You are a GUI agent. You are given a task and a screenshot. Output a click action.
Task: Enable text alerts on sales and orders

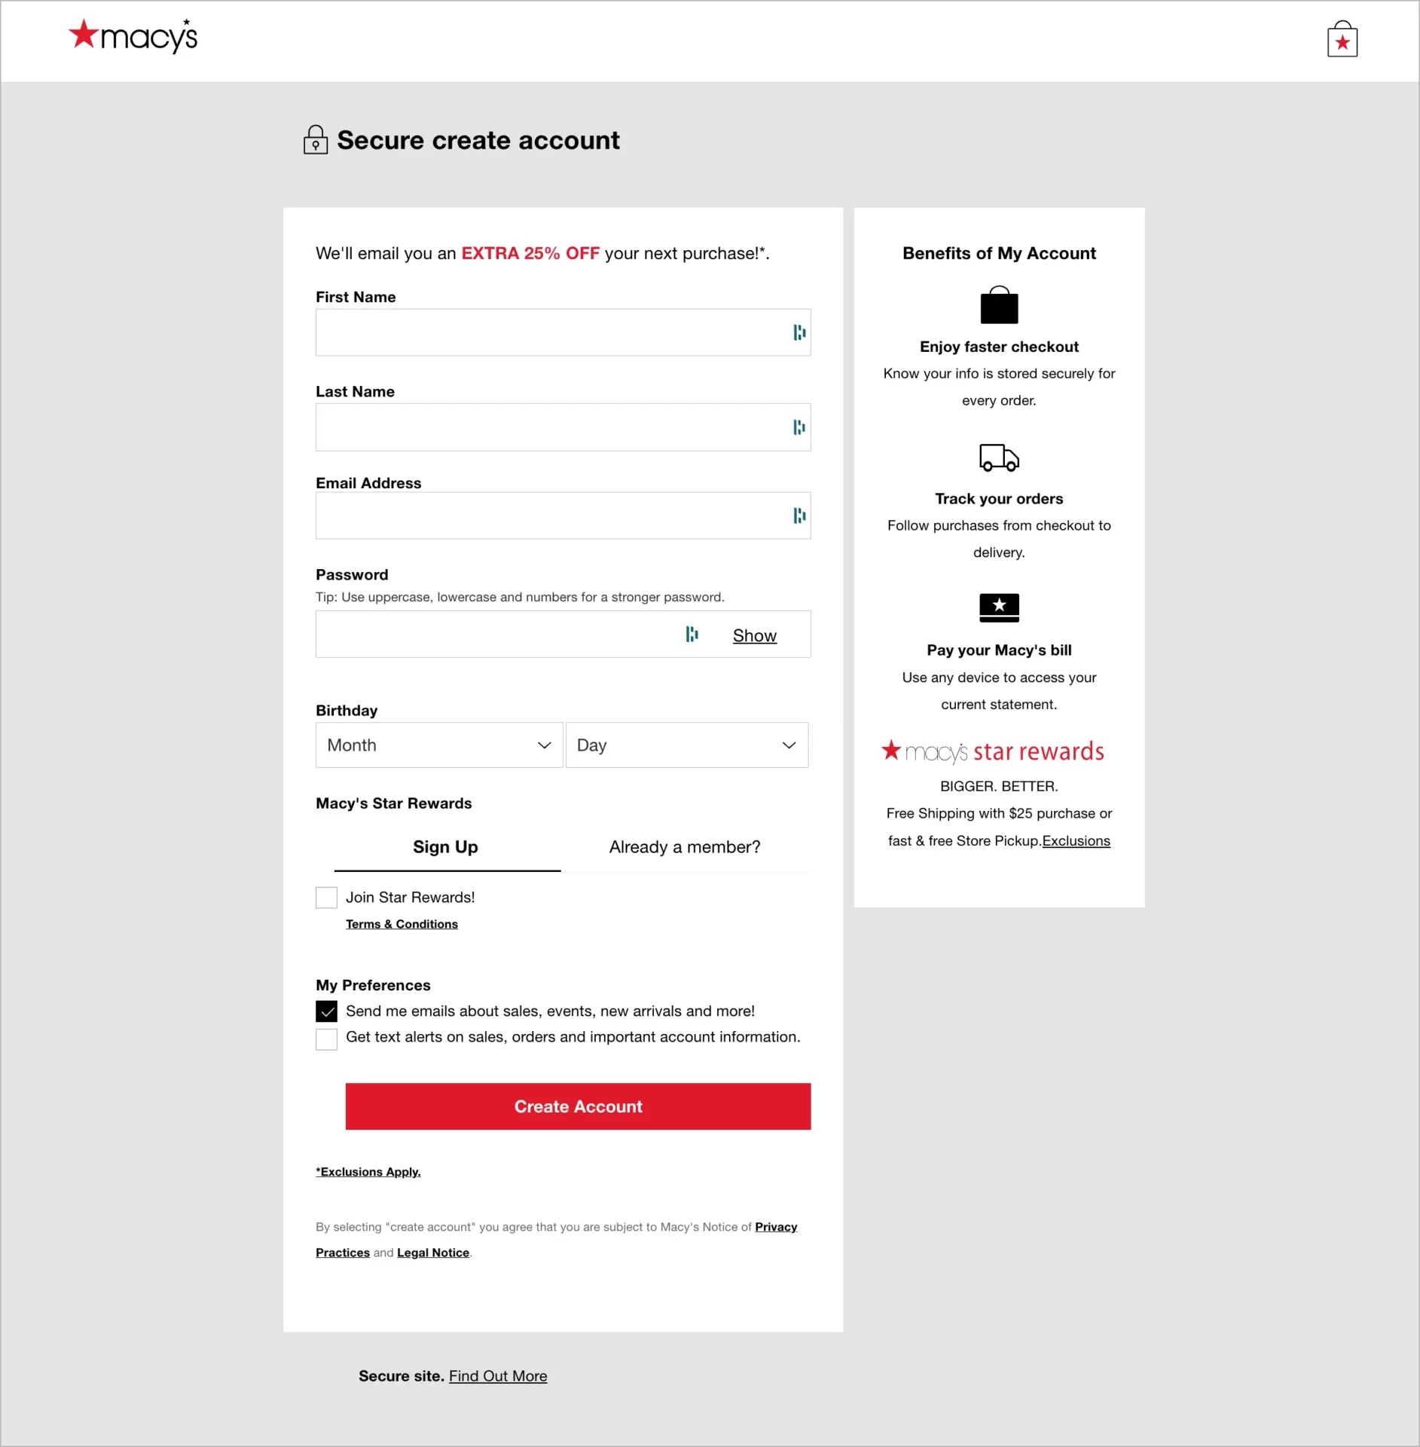[x=326, y=1039]
